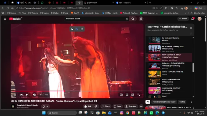Share the video
207x116 pixels.
106,106
